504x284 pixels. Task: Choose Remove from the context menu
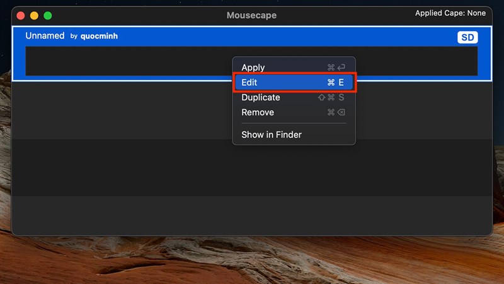point(294,112)
